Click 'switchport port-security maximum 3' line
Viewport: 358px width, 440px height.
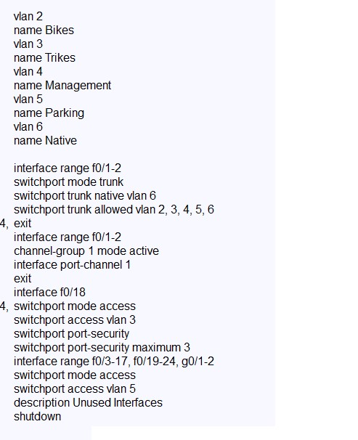coord(102,347)
